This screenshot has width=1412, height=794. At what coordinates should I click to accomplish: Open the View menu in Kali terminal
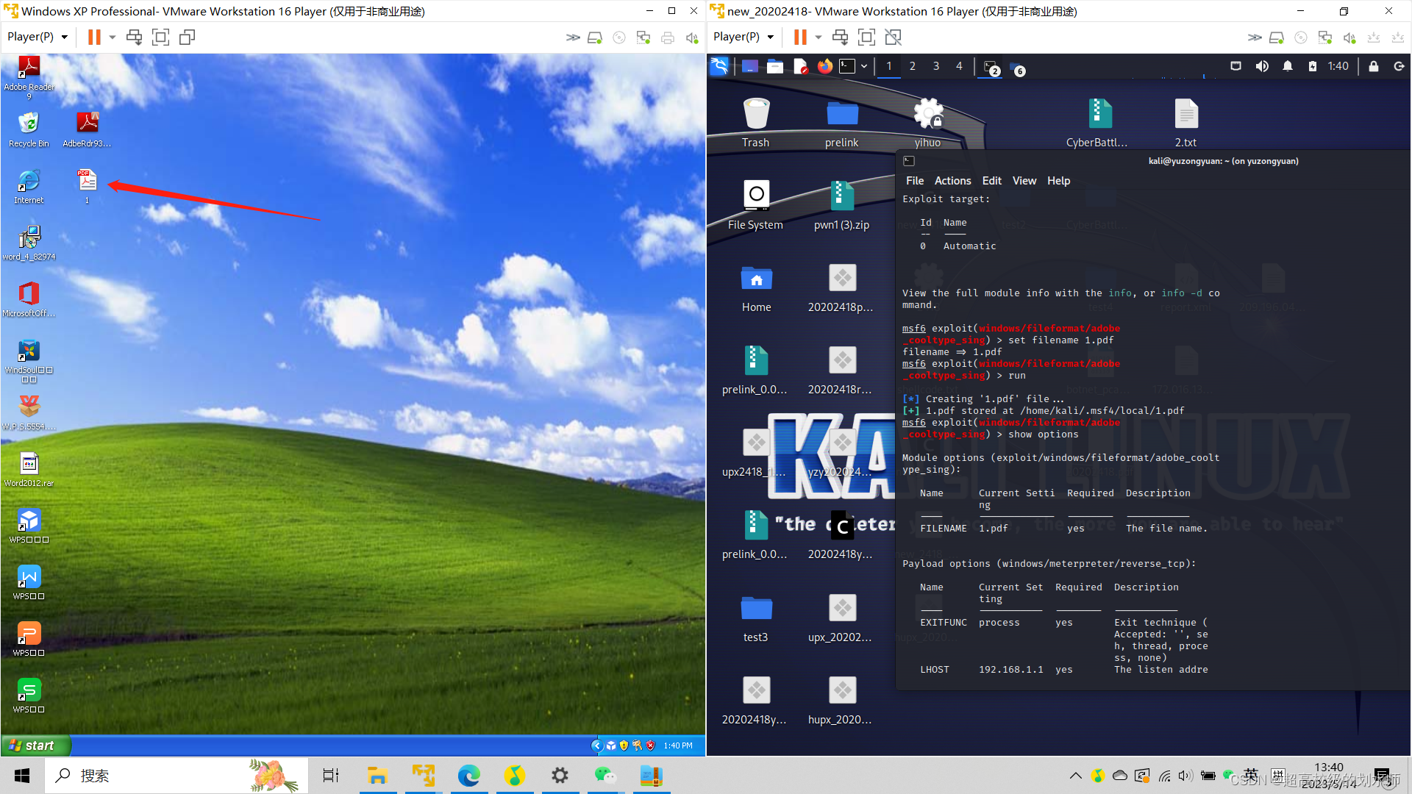click(1024, 181)
